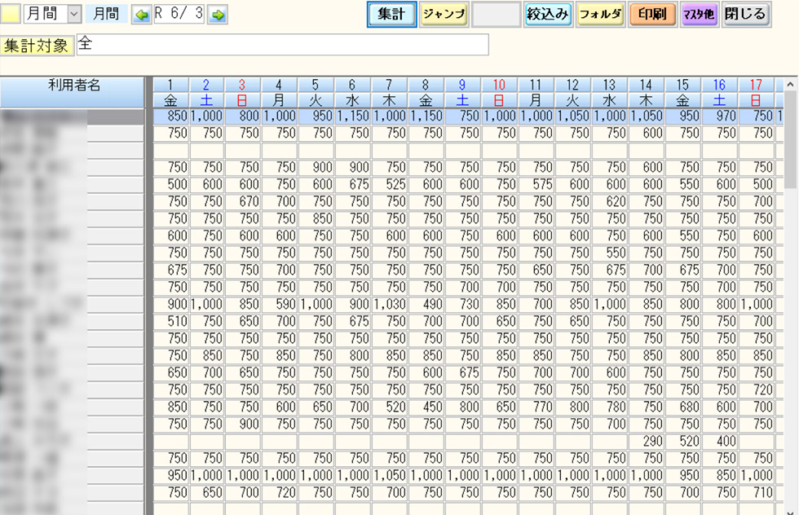This screenshot has width=799, height=515.
Task: Click cell 675 under day 6 beside 525
Action: tap(352, 184)
